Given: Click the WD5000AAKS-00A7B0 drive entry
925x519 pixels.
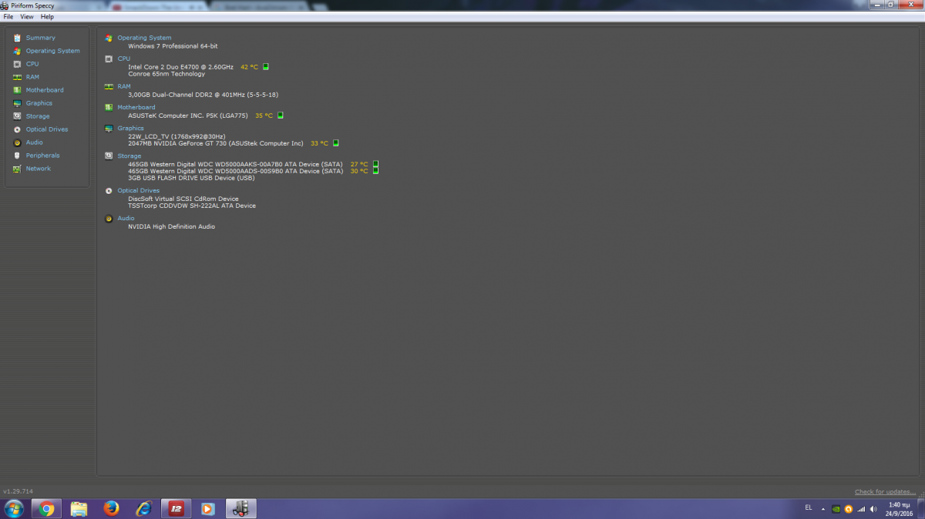Looking at the screenshot, I should tap(235, 164).
